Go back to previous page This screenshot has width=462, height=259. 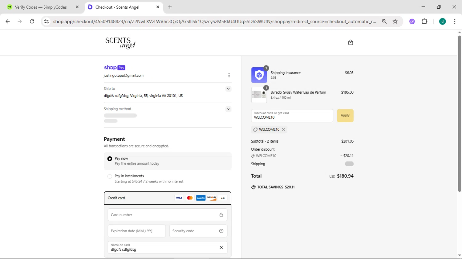8,22
